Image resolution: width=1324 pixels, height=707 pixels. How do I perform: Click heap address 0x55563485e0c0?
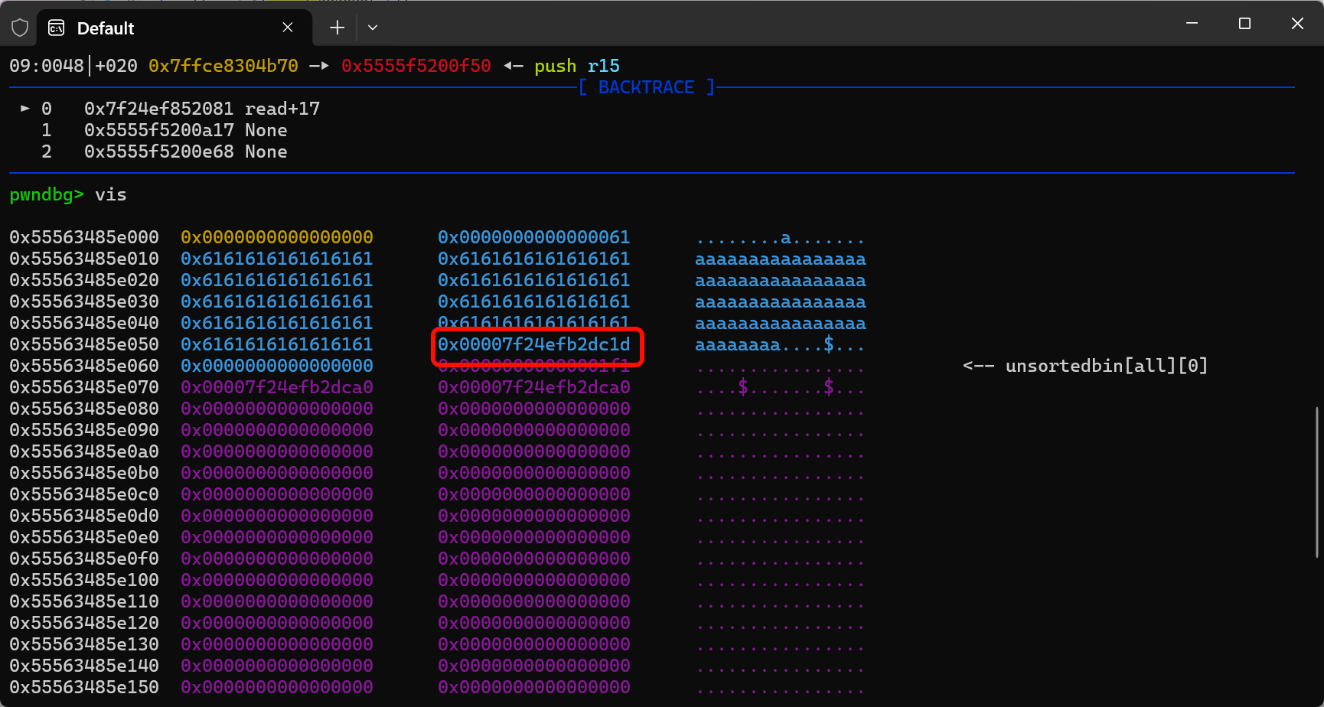click(84, 494)
